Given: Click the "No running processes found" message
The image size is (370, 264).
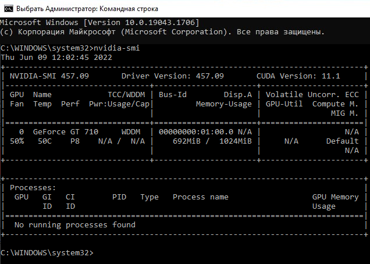Looking at the screenshot, I should pos(74,224).
